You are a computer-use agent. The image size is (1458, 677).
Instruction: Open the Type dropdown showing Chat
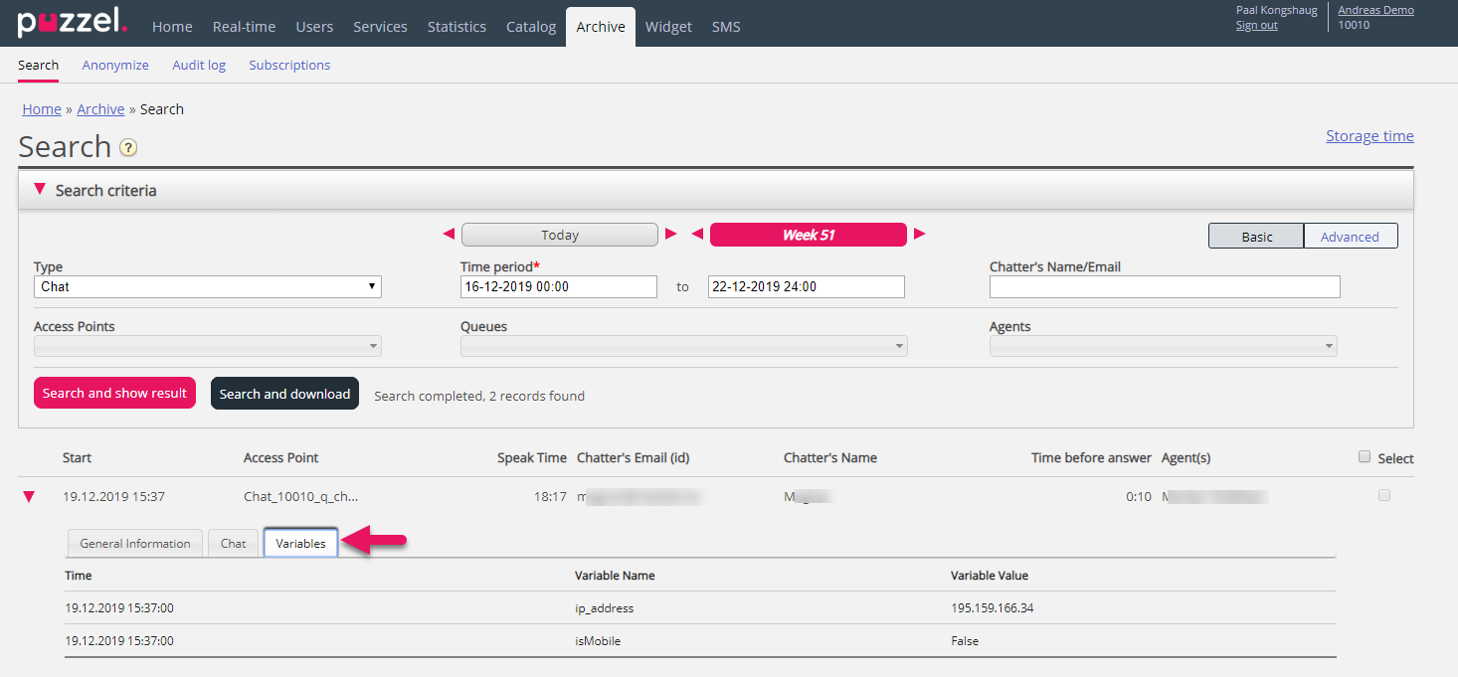pos(207,286)
